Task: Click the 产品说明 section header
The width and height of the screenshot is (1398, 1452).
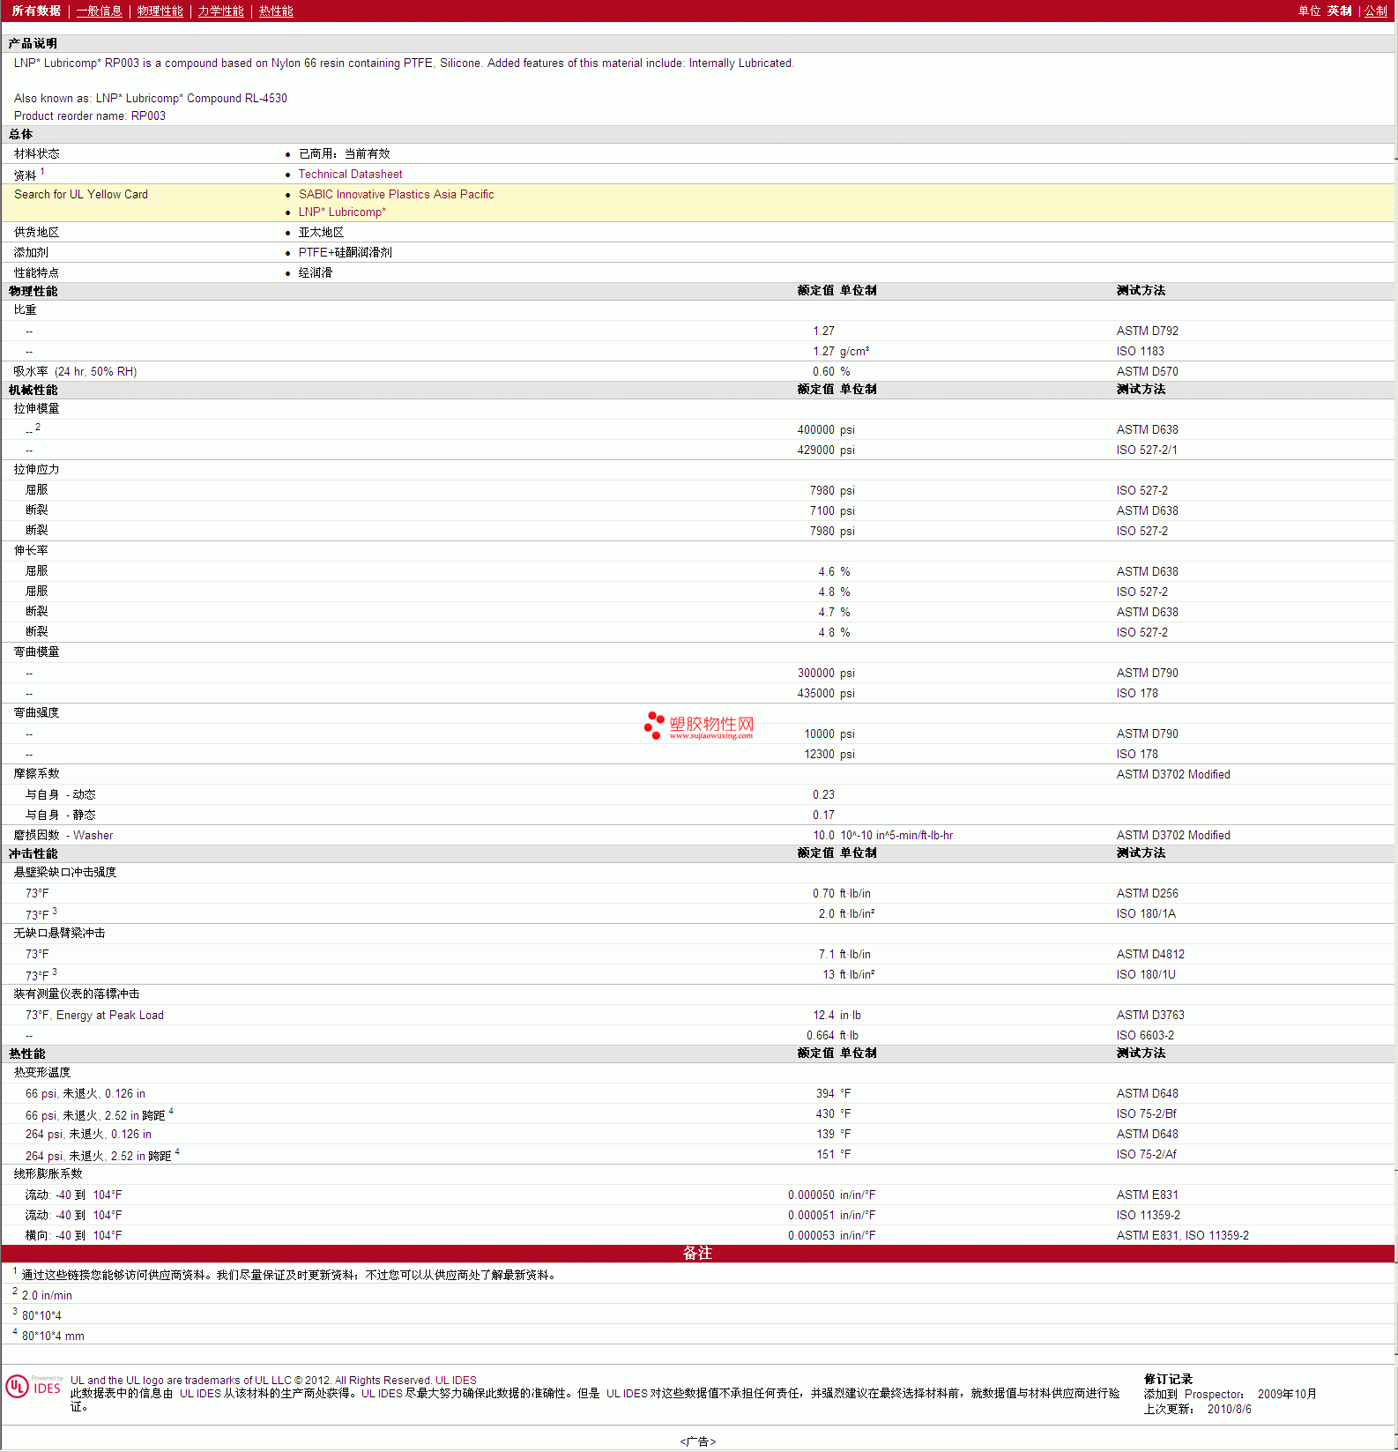Action: [x=33, y=43]
